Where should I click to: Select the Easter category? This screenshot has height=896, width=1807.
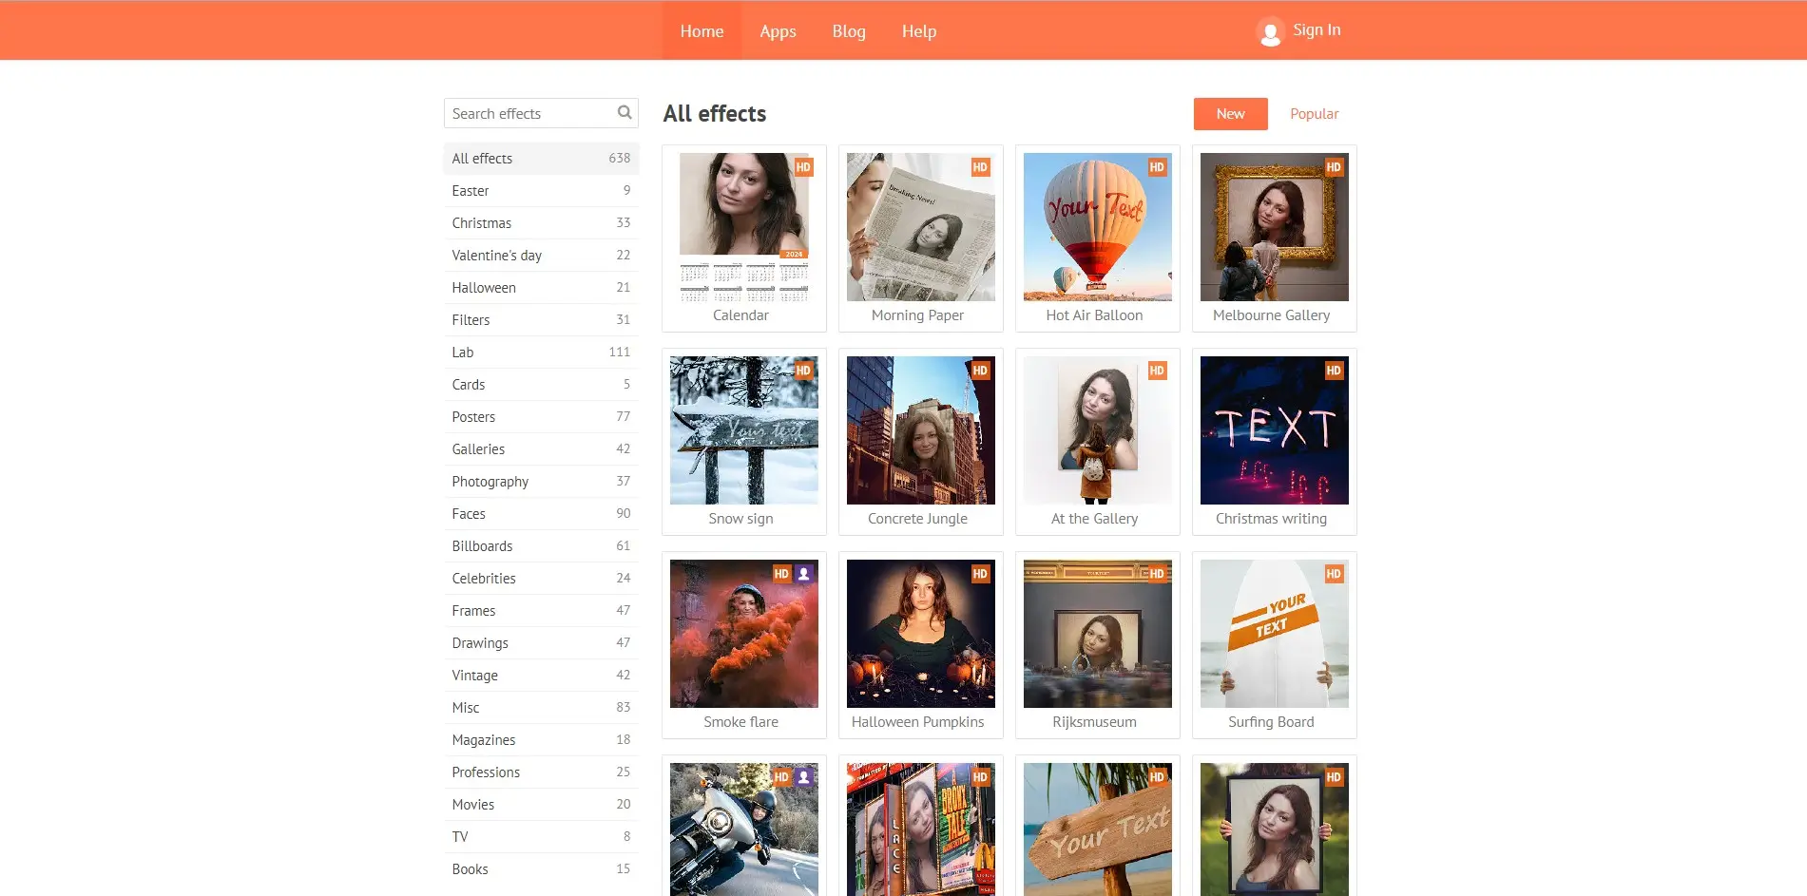coord(541,191)
